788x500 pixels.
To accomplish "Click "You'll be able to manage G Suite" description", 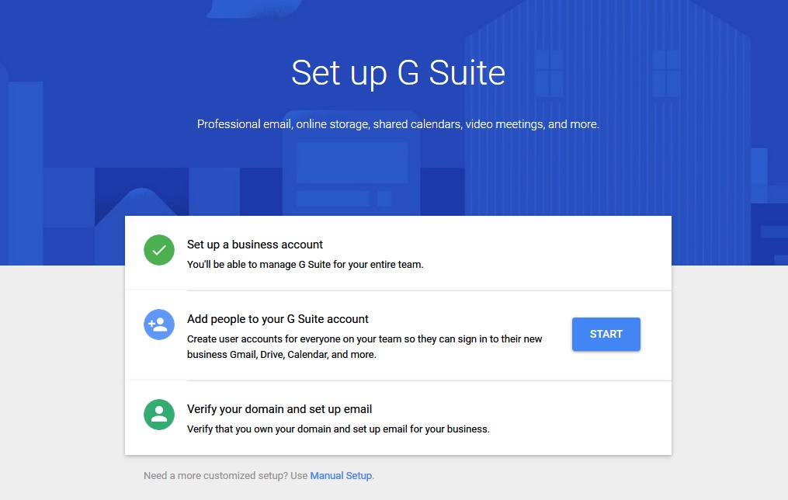I will click(x=305, y=264).
